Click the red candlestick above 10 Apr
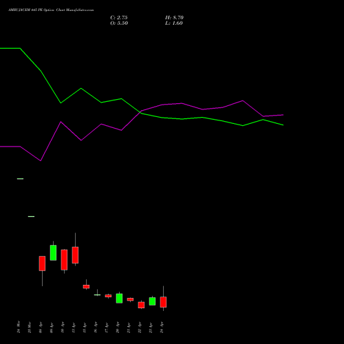Image resolution: width=344 pixels, height=344 pixels. tap(64, 259)
